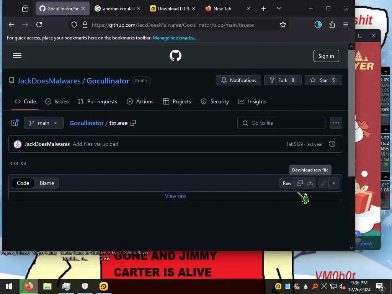
Task: Click page vertical scrollbar thumb
Action: pyautogui.click(x=351, y=113)
